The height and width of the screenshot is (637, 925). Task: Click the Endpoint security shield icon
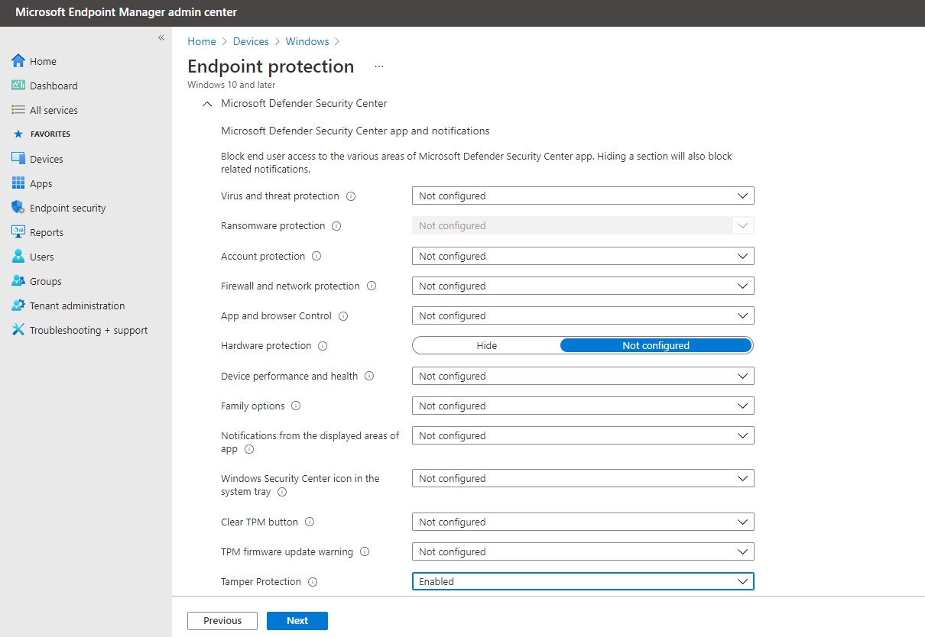tap(18, 208)
